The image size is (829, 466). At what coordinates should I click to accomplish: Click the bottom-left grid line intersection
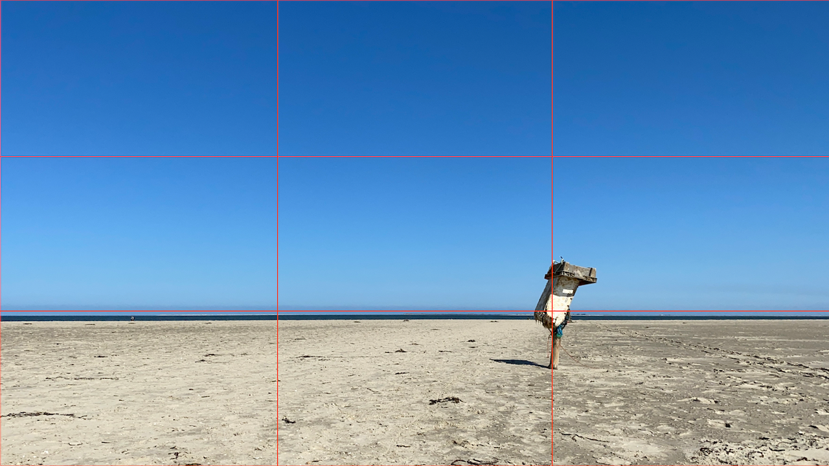[x=278, y=311]
